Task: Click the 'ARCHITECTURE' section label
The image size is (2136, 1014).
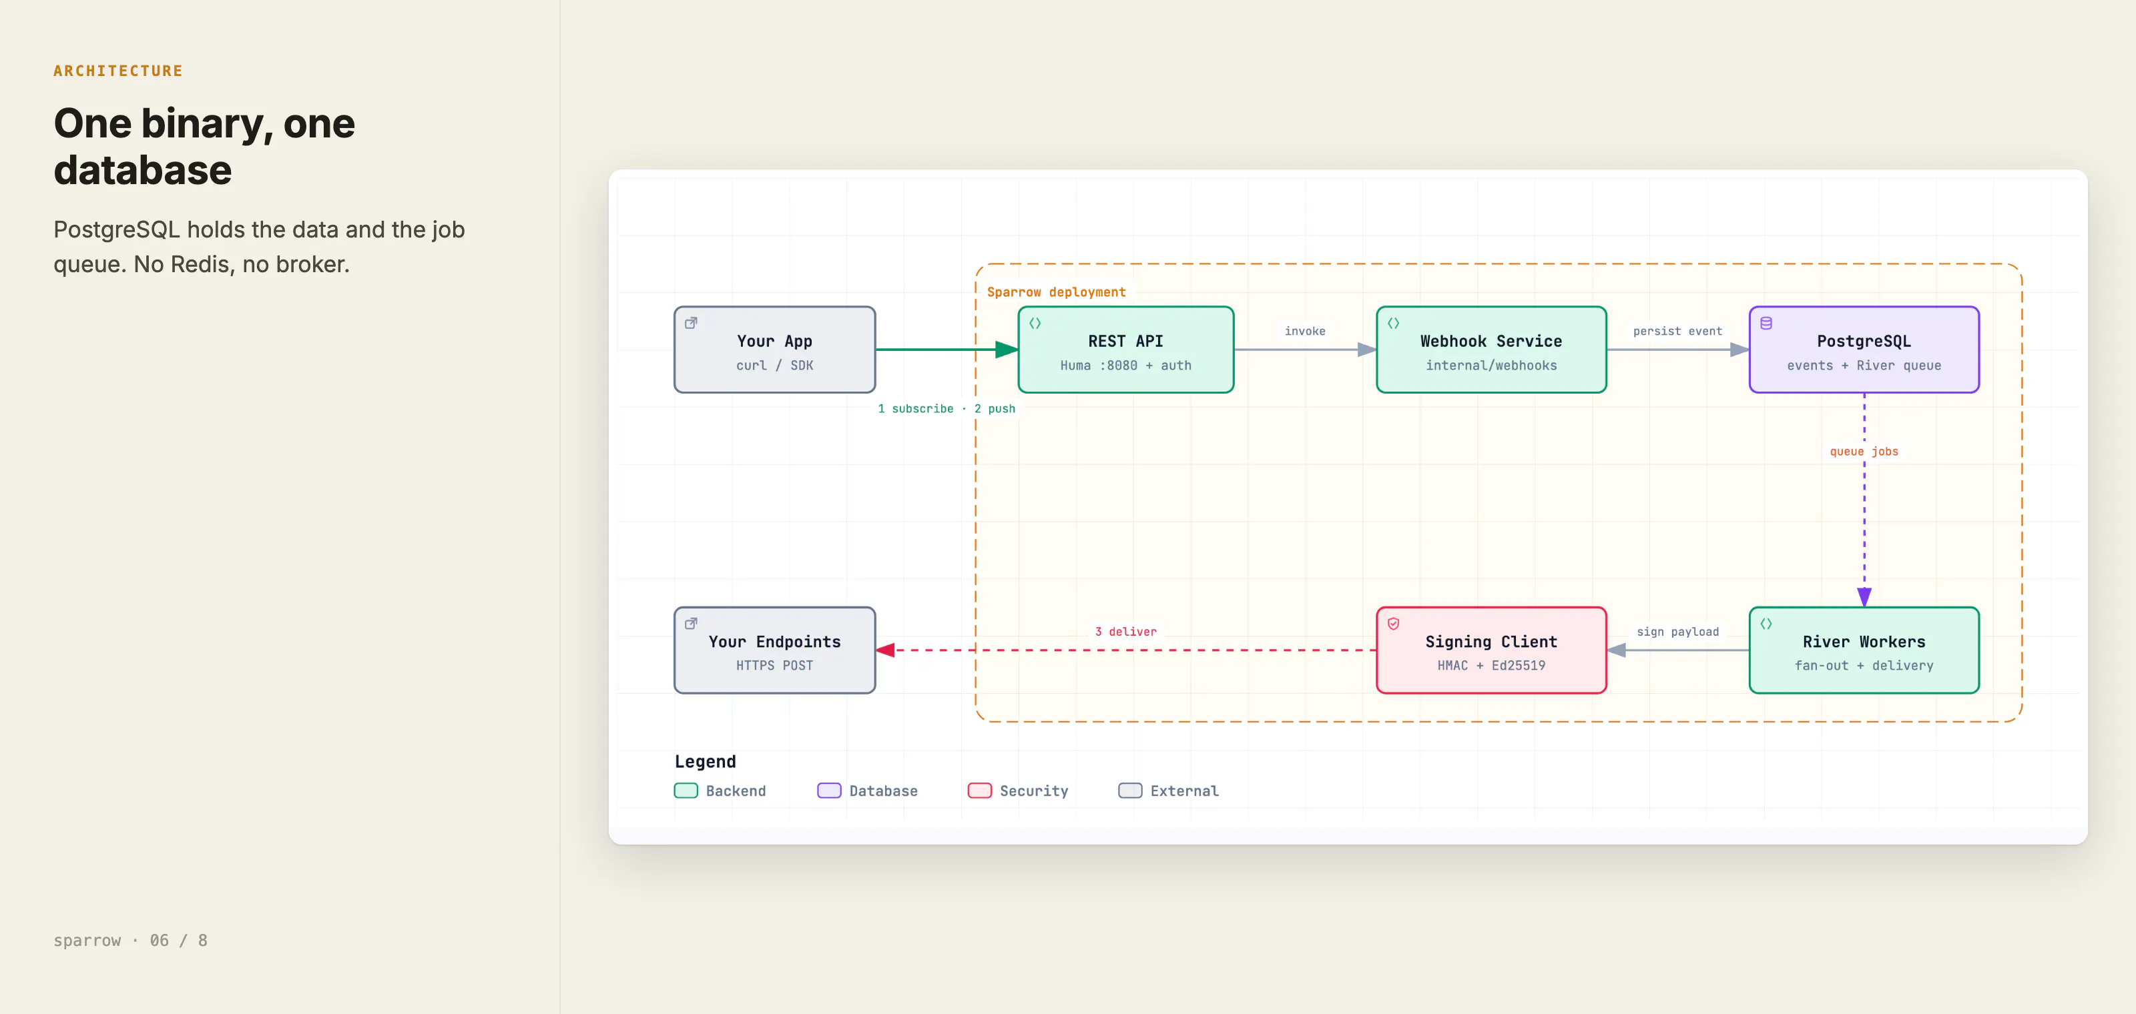Action: click(119, 71)
